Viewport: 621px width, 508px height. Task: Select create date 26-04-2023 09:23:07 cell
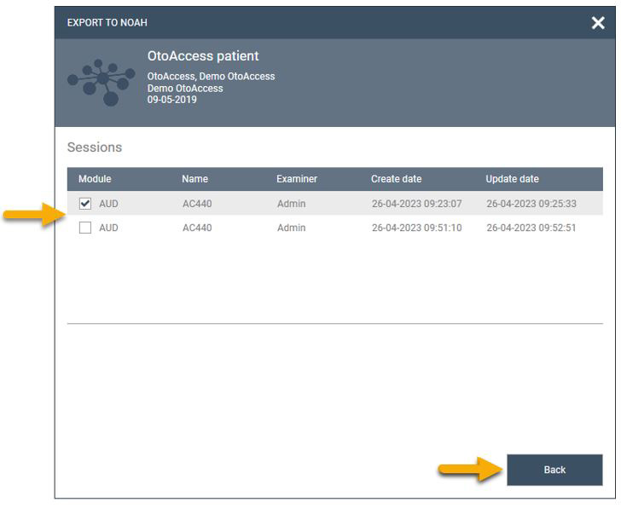pos(416,204)
